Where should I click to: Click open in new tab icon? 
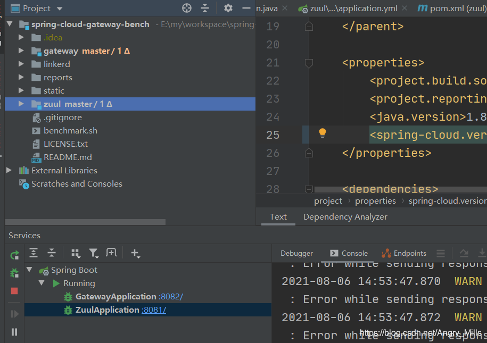tap(111, 253)
